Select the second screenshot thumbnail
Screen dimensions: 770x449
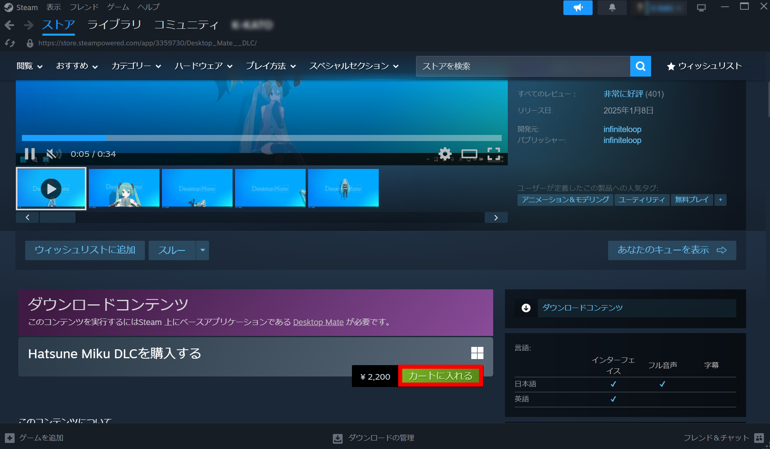(124, 188)
